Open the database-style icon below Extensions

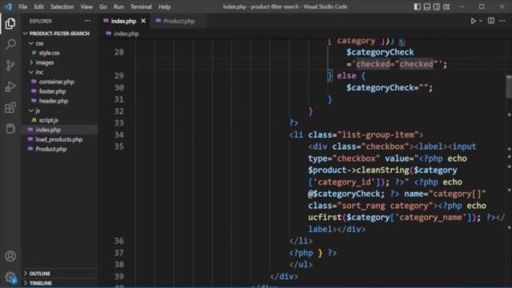click(x=10, y=129)
